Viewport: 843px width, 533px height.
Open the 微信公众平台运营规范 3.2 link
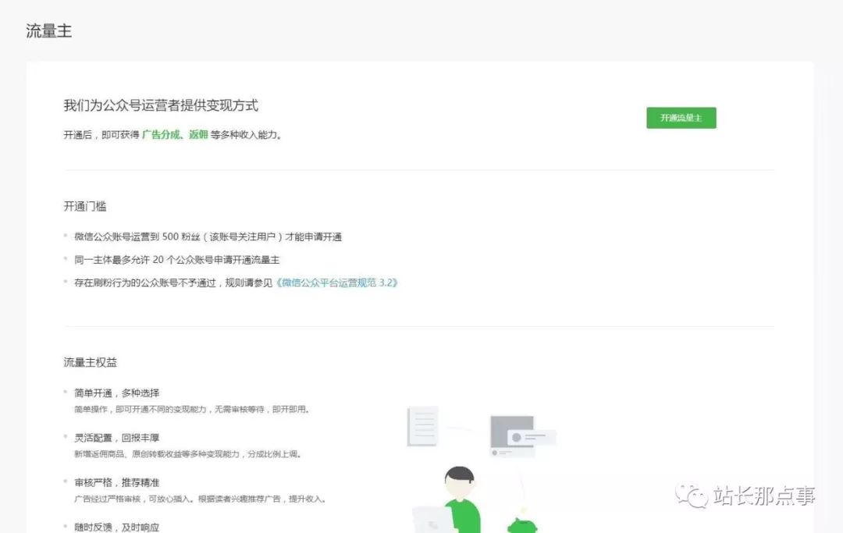[x=337, y=282]
